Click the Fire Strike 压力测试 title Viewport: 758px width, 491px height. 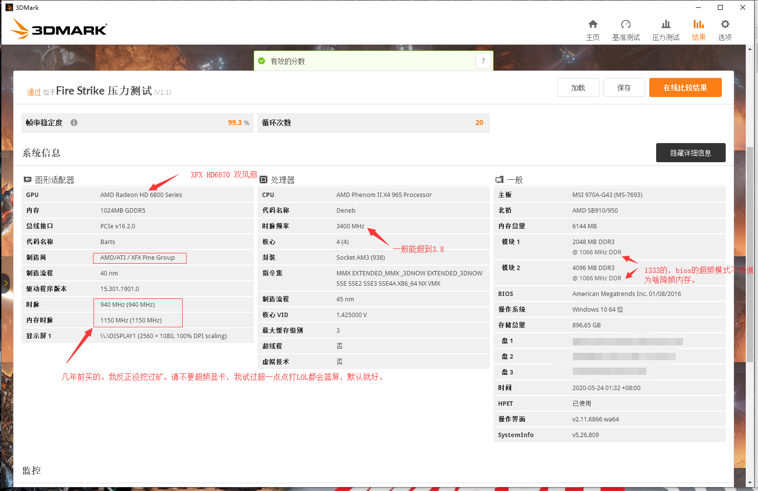coord(104,91)
